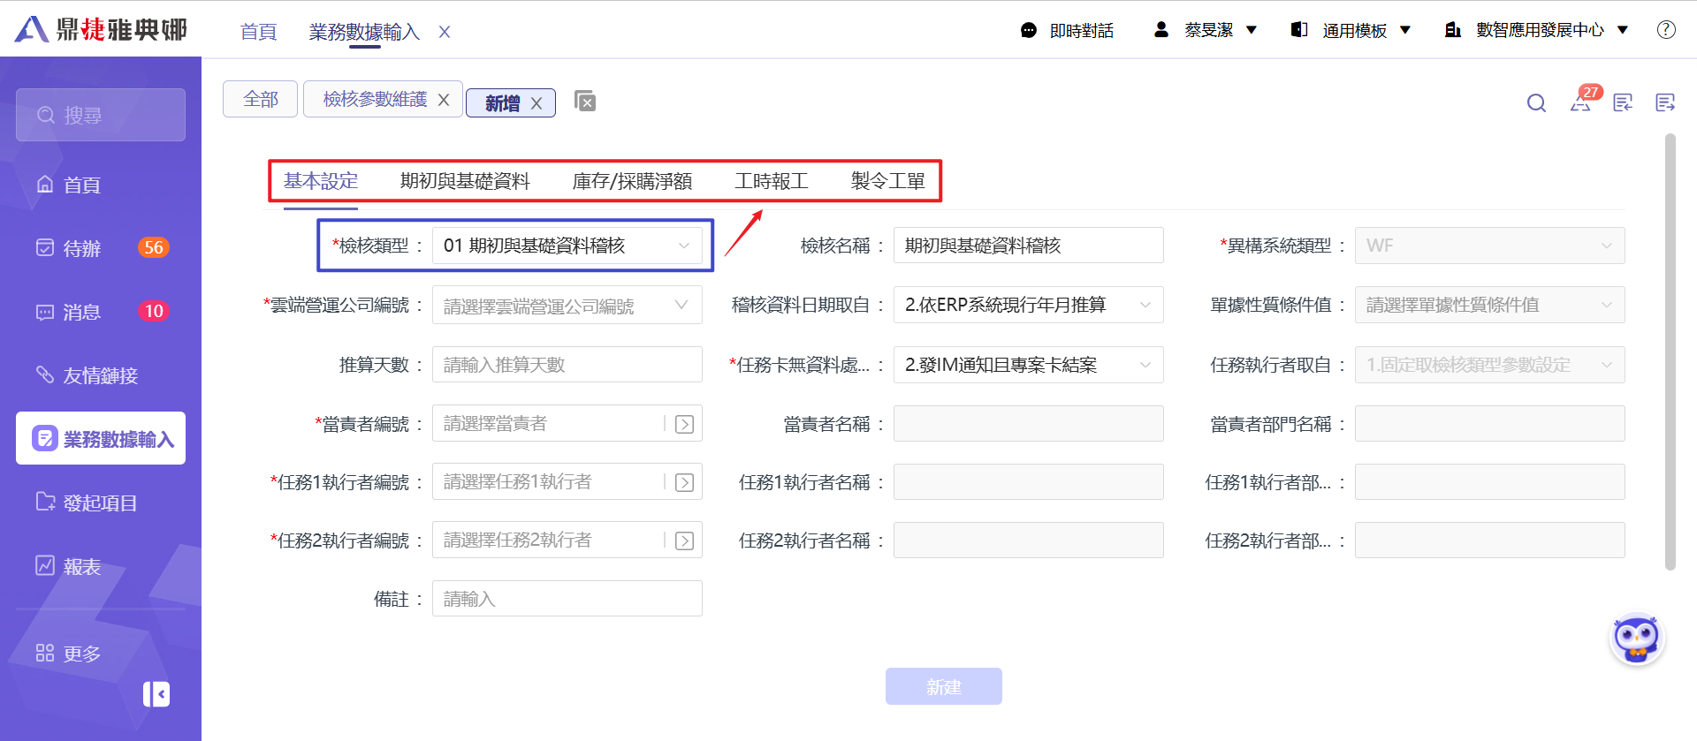The height and width of the screenshot is (741, 1697).
Task: Click the 備註 input field
Action: (567, 599)
